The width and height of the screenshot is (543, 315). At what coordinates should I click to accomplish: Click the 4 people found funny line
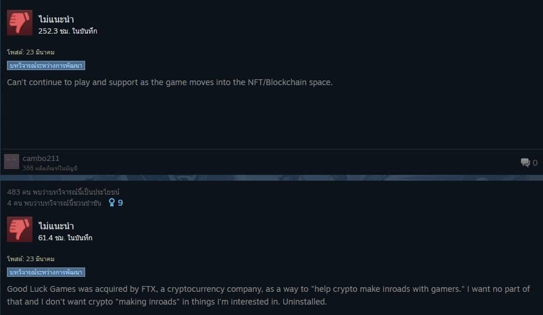[54, 203]
